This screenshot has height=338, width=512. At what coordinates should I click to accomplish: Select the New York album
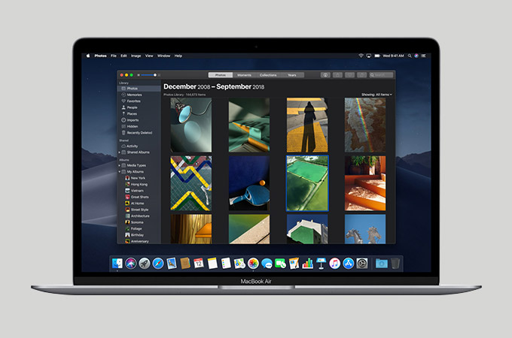(x=136, y=178)
